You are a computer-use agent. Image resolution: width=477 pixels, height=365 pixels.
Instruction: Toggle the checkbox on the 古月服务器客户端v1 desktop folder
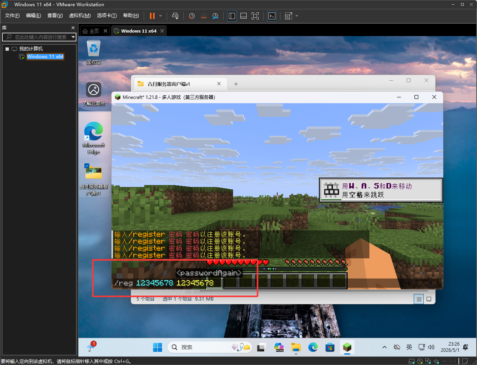87,166
